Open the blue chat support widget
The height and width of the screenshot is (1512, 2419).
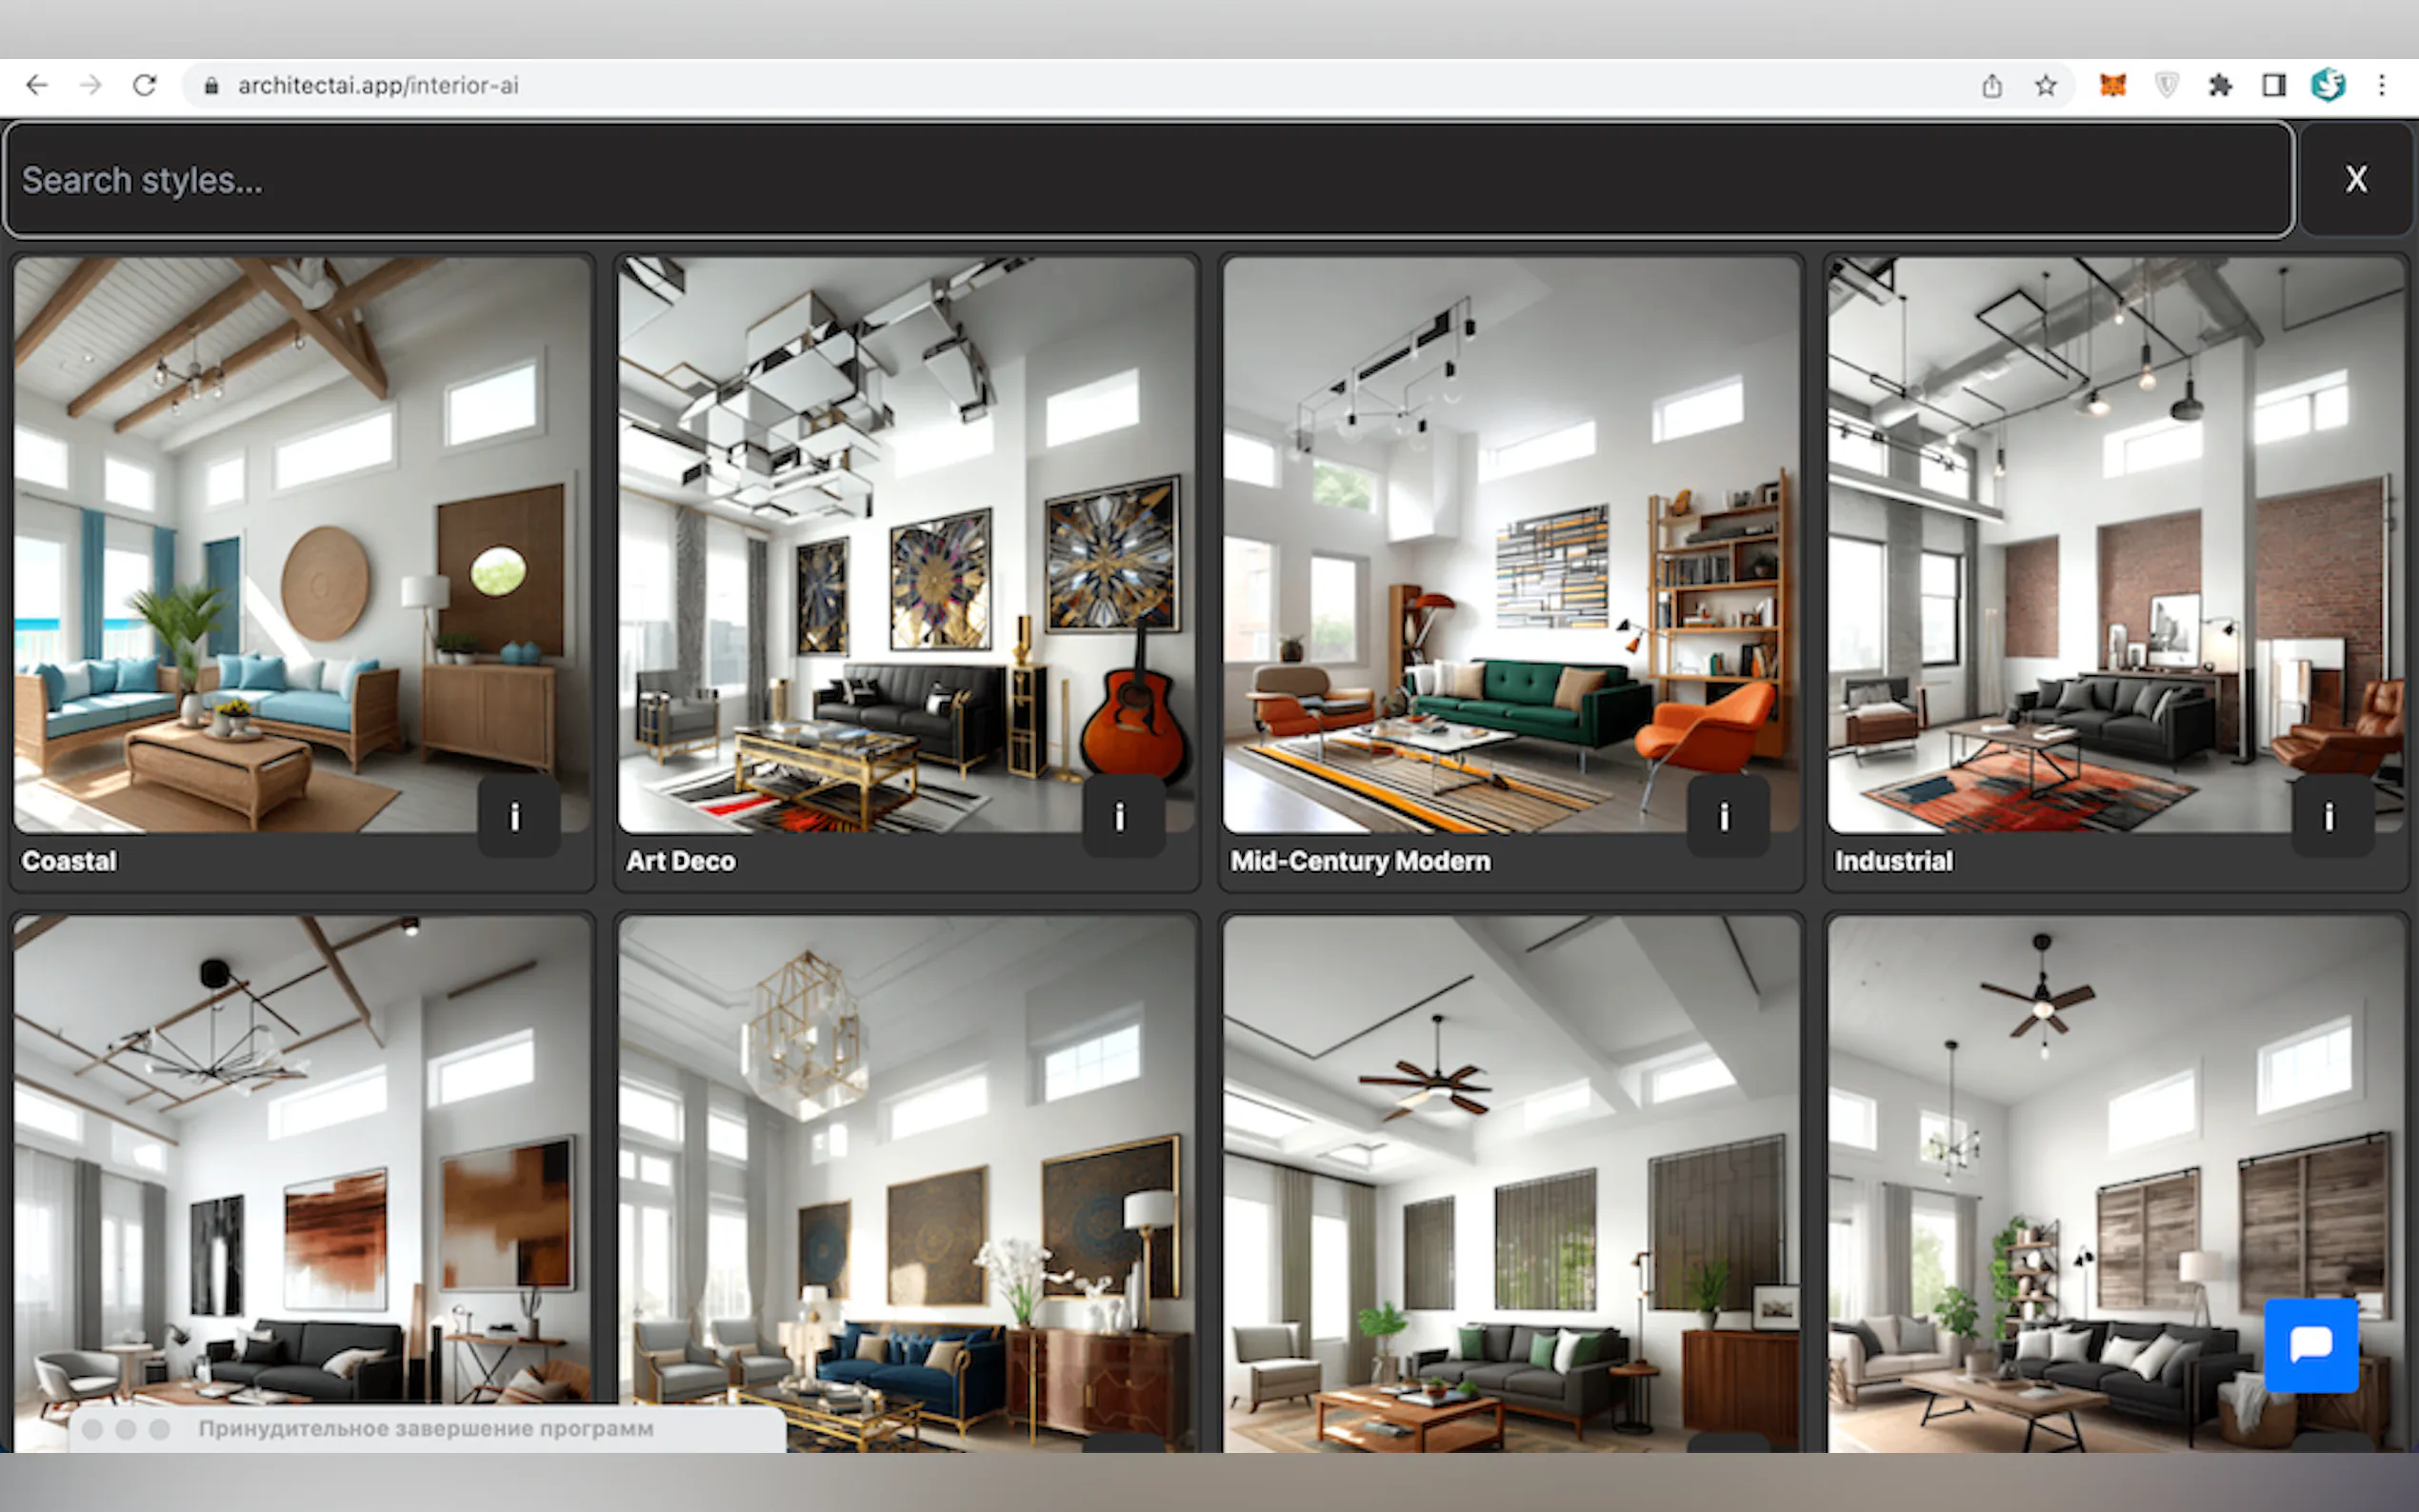coord(2311,1344)
